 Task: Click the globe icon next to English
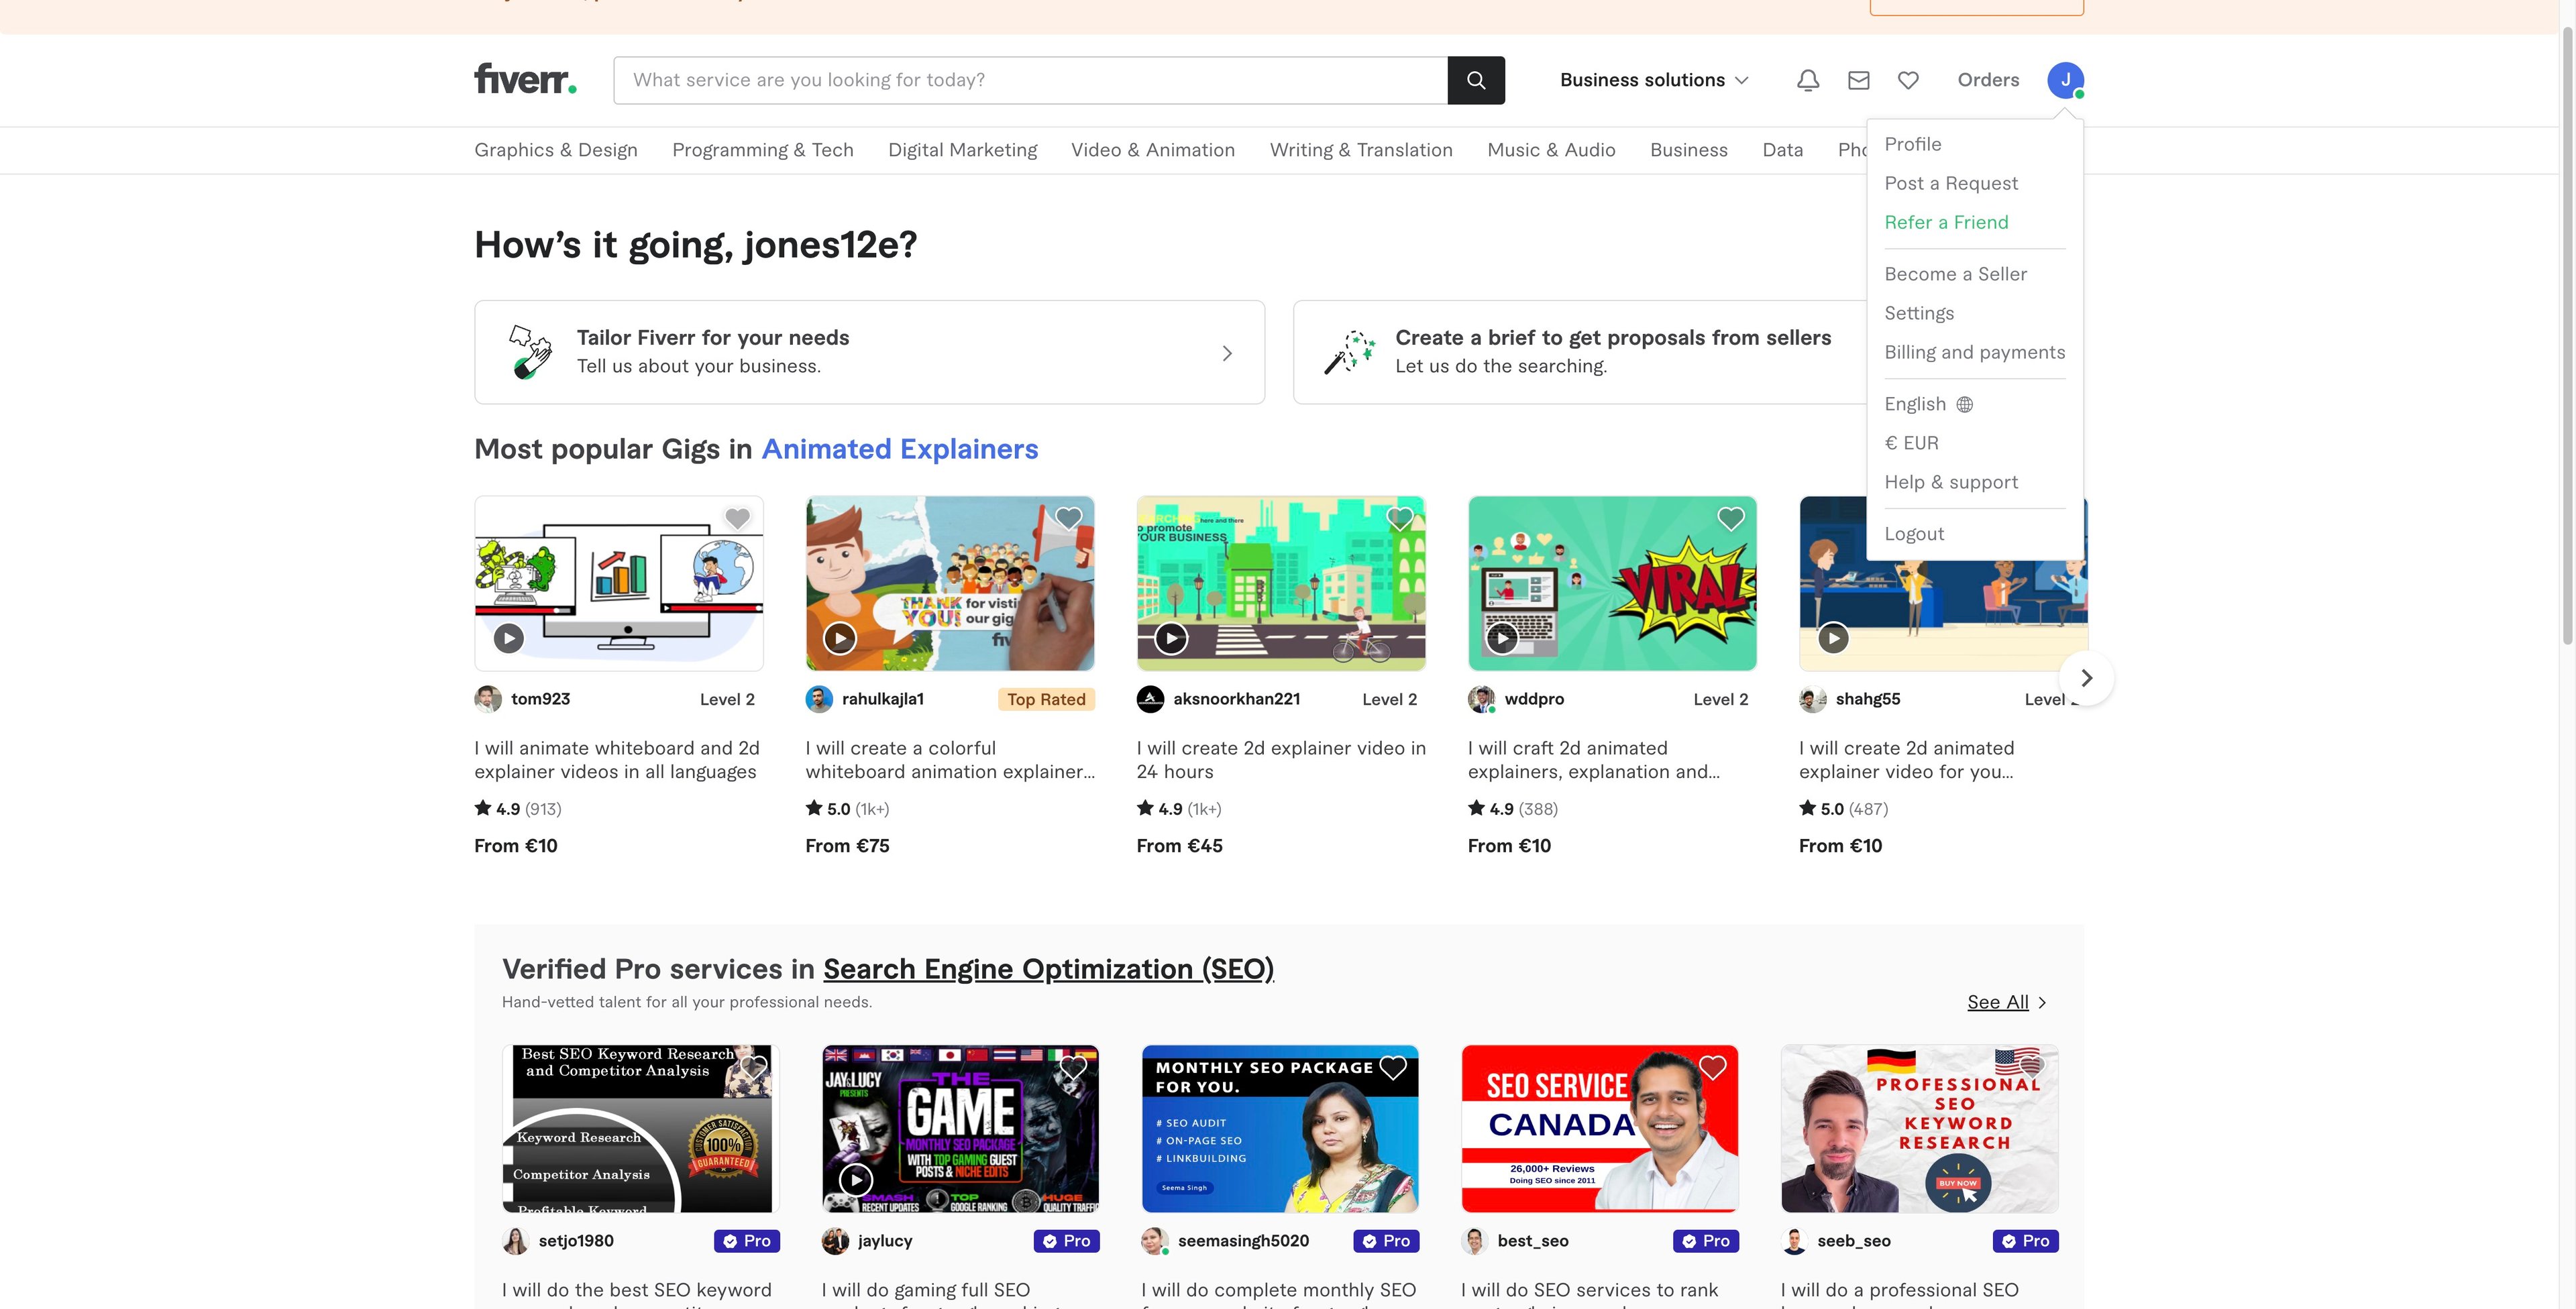[1965, 404]
